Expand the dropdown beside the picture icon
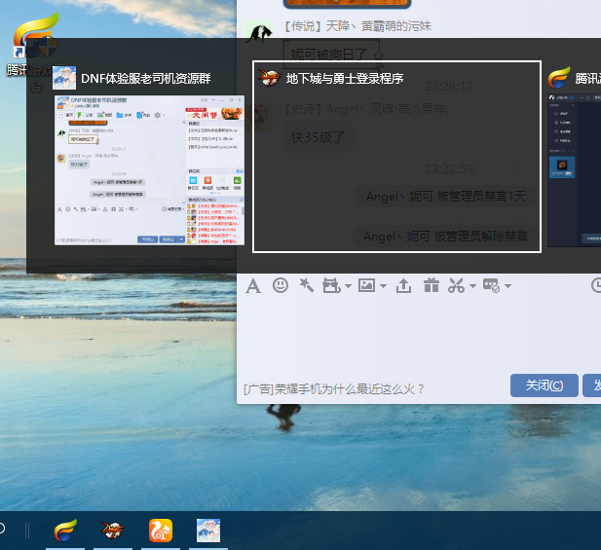Image resolution: width=601 pixels, height=550 pixels. (x=383, y=286)
